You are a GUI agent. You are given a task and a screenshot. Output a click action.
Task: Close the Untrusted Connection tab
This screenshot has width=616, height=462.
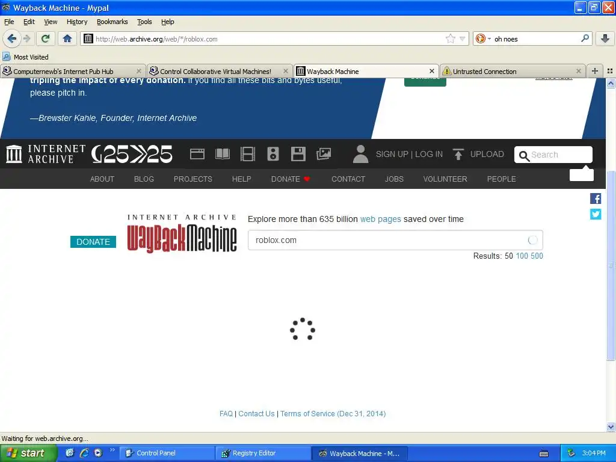tap(578, 71)
